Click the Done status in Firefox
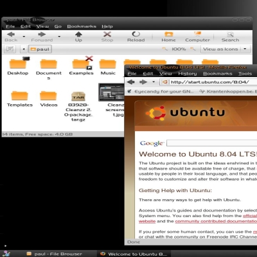This screenshot has width=257, height=257. [134, 242]
